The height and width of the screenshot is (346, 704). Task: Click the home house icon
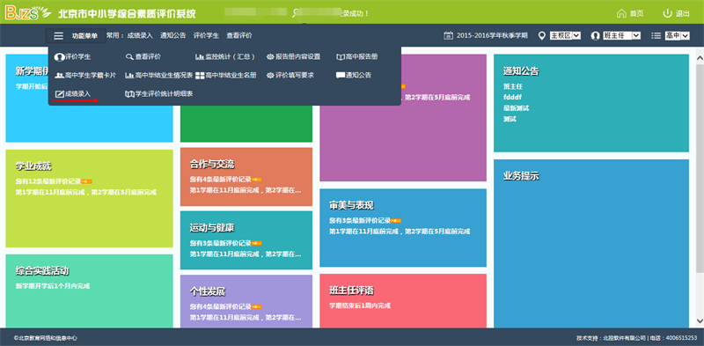pos(621,13)
